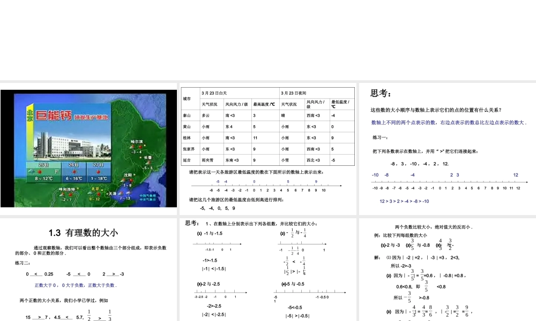Click the 哈尔滨 weather icon on the map
Viewport: 536px width, 321px height.
[136, 147]
